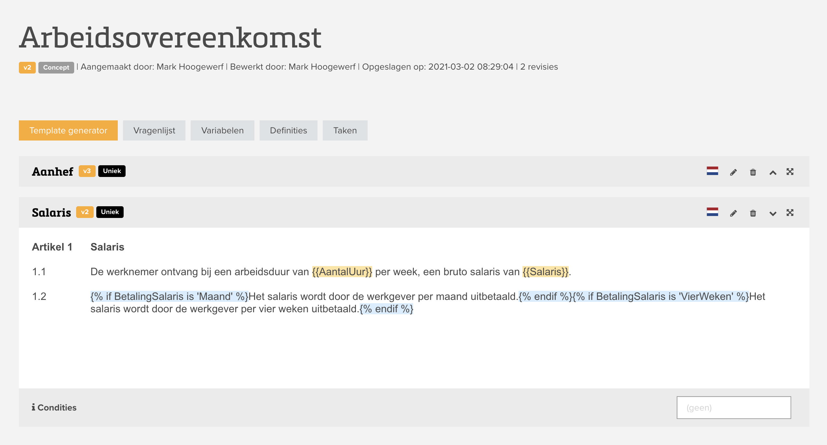Click the {{Salaris}} variable placeholder
The width and height of the screenshot is (827, 445).
tap(546, 272)
